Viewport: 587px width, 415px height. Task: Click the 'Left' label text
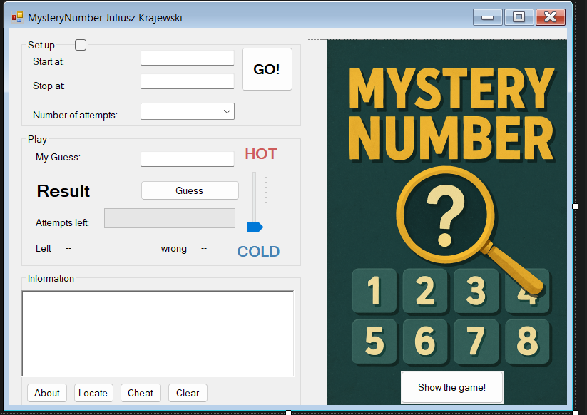(44, 248)
